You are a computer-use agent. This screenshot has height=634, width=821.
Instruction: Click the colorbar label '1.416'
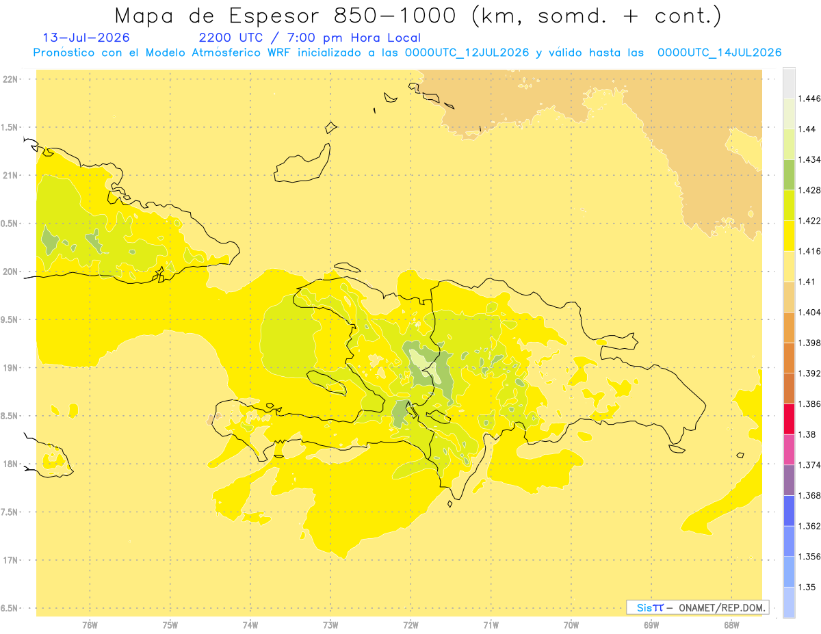809,251
